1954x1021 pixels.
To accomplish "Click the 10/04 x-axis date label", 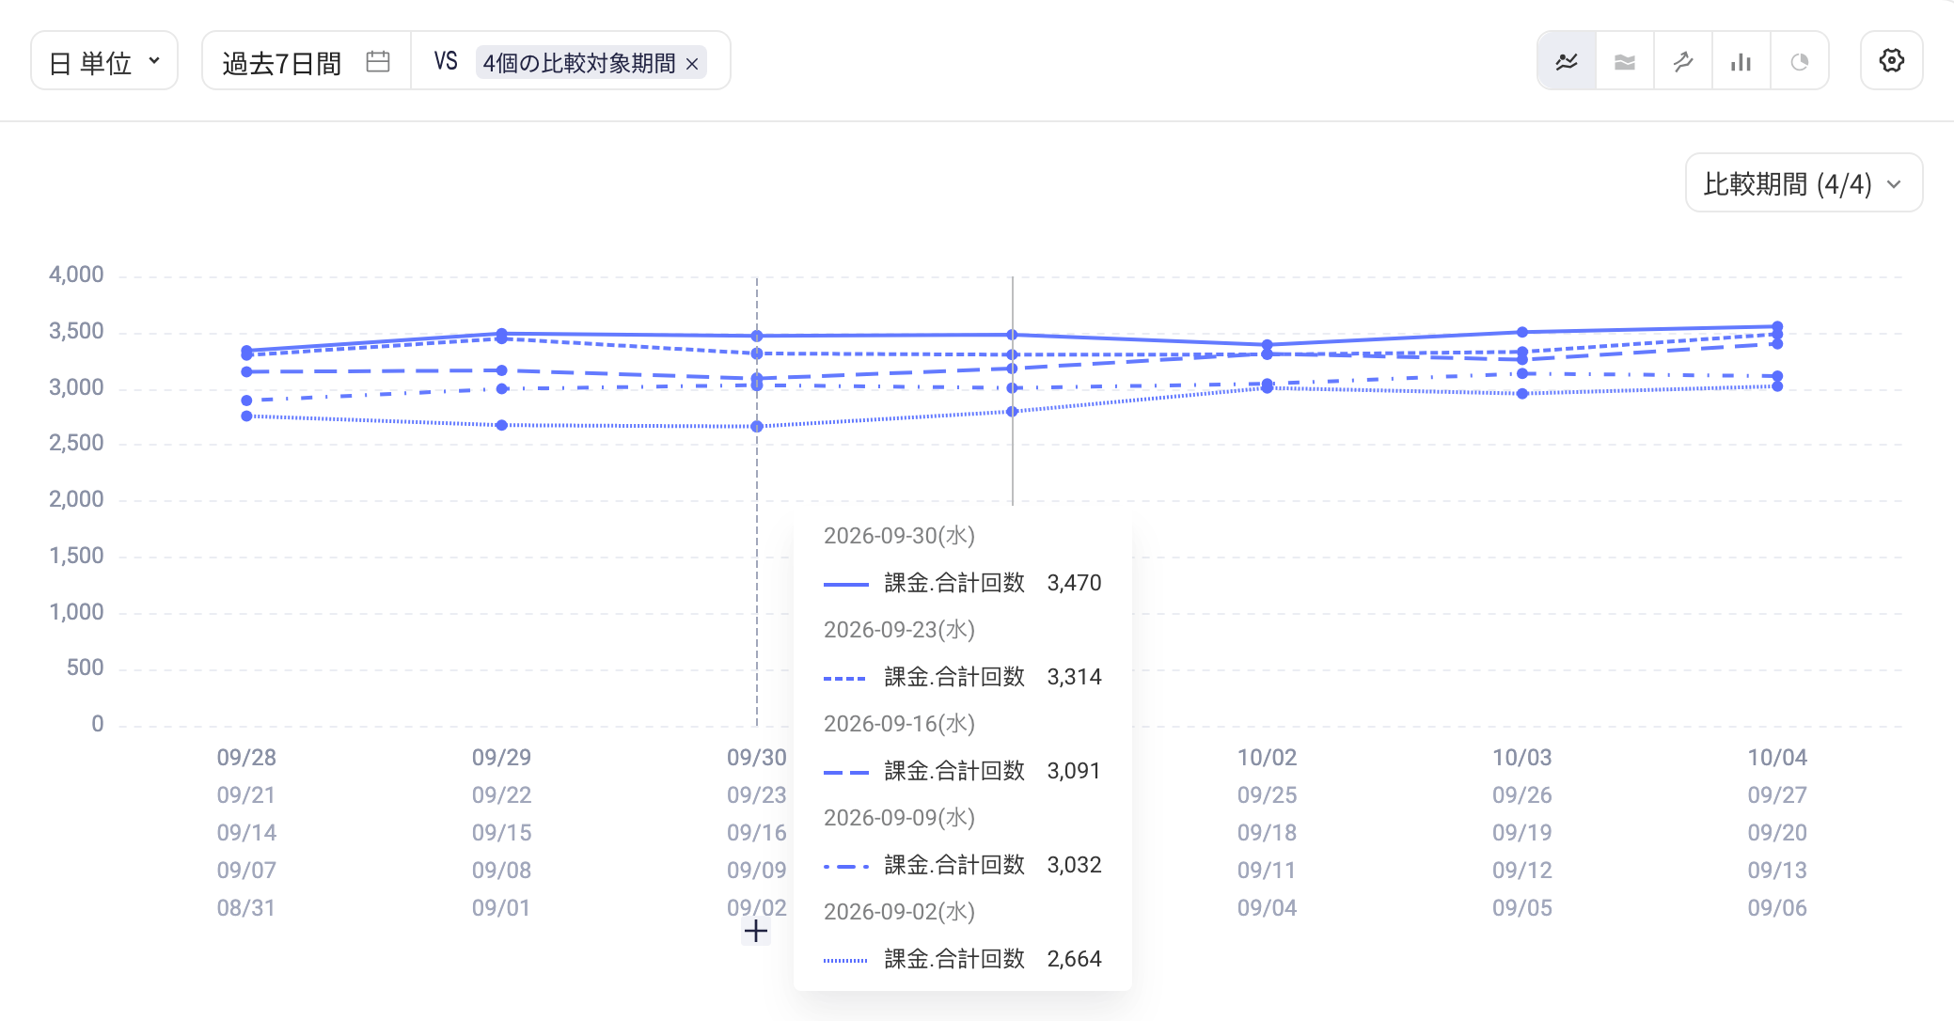I will click(1777, 757).
